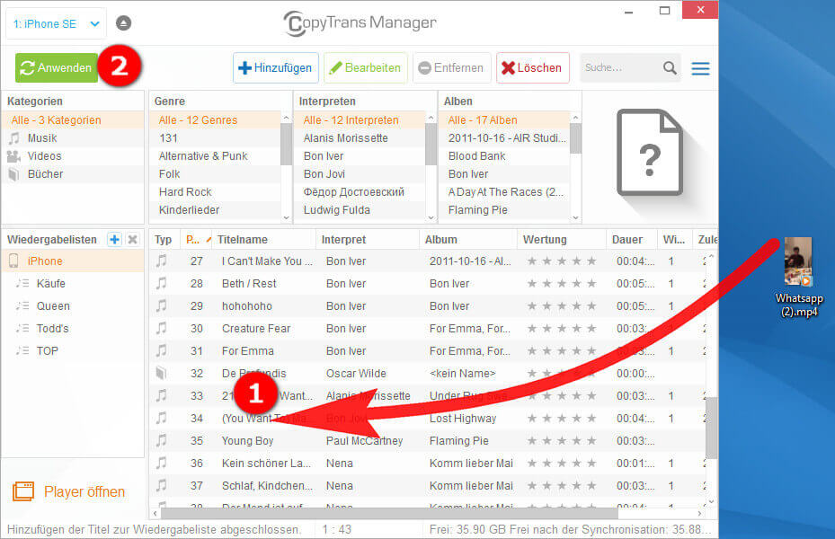Sort by Titelname column header
The image size is (835, 539).
(x=264, y=240)
